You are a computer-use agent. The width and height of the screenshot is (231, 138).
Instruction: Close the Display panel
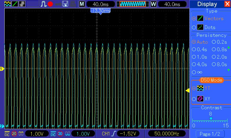227,4
